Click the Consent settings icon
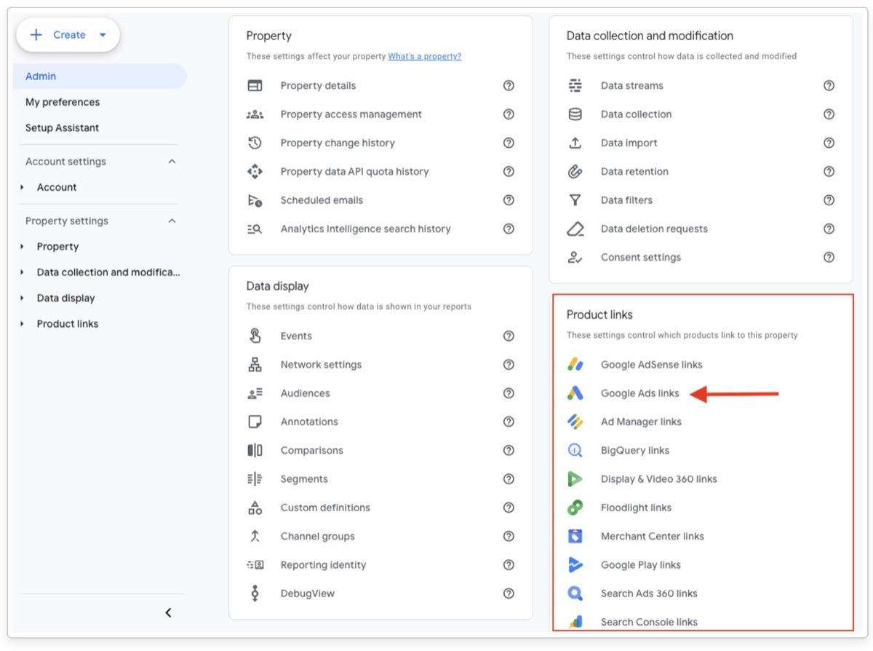This screenshot has height=651, width=873. 575,257
